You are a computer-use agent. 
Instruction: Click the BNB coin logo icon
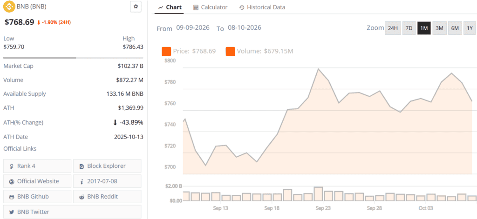click(x=9, y=7)
